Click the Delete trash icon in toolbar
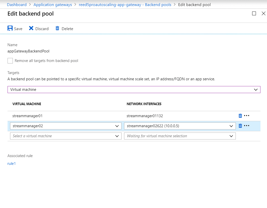This screenshot has height=208, width=267. (57, 28)
